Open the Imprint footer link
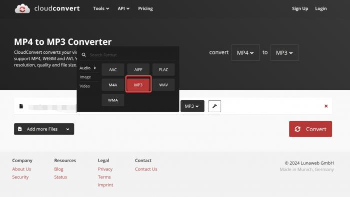Viewport: 350px width, 197px height. click(105, 185)
